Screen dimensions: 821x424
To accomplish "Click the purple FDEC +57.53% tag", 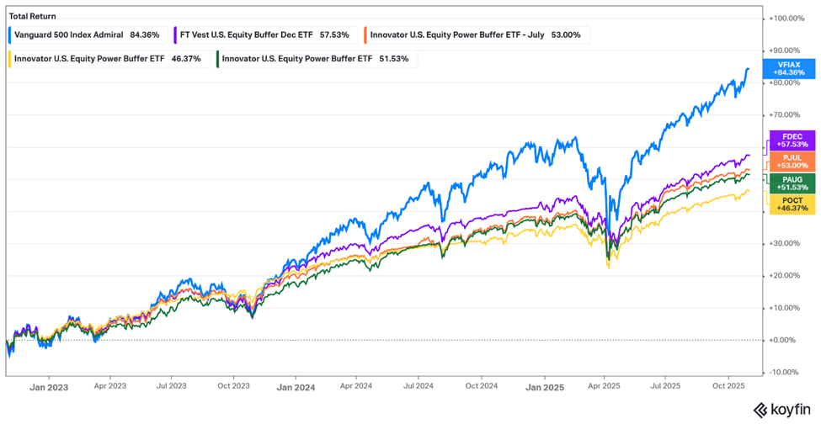I will (792, 141).
